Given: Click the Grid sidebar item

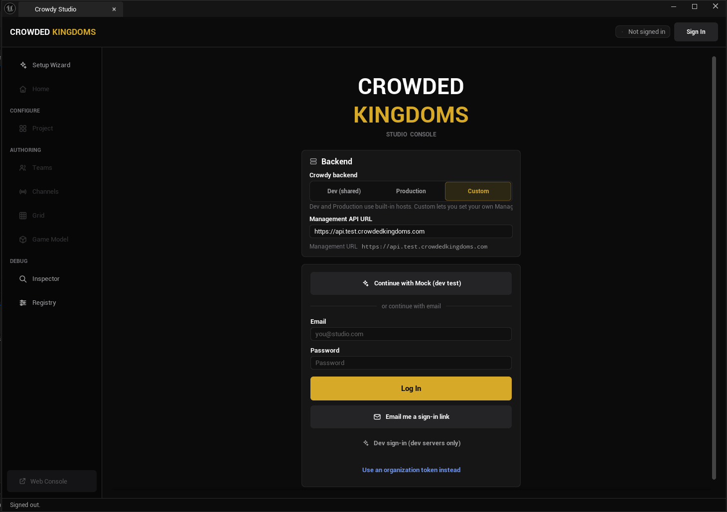Looking at the screenshot, I should pyautogui.click(x=52, y=216).
